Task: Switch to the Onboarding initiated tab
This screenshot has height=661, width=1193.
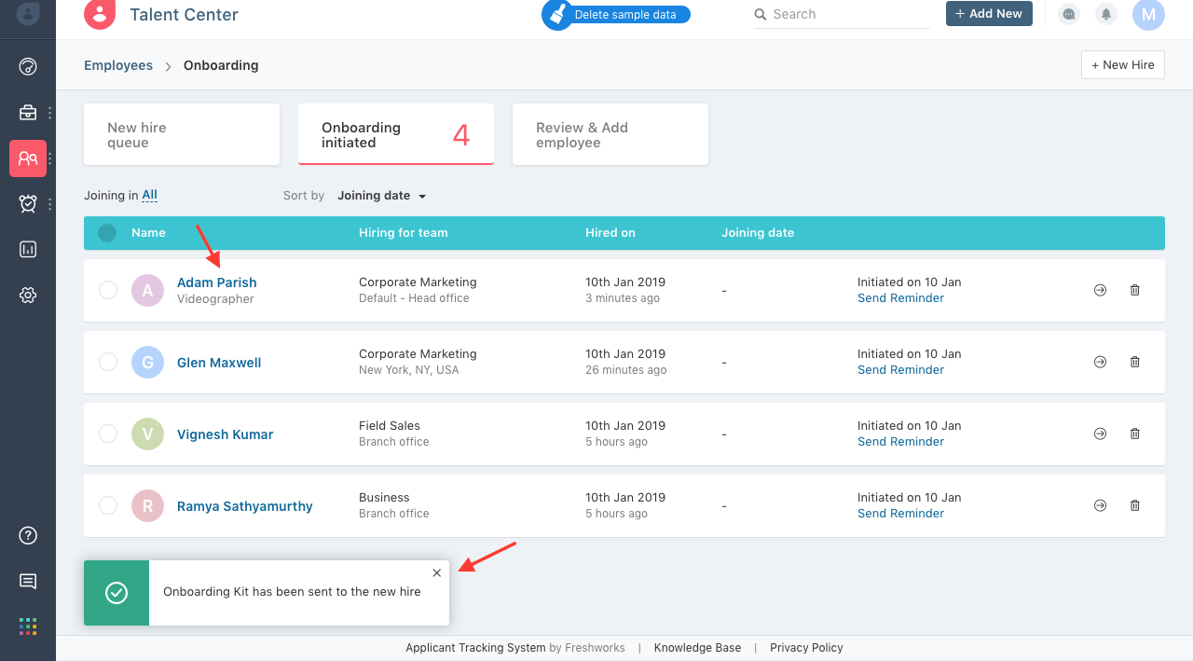Action: coord(395,133)
